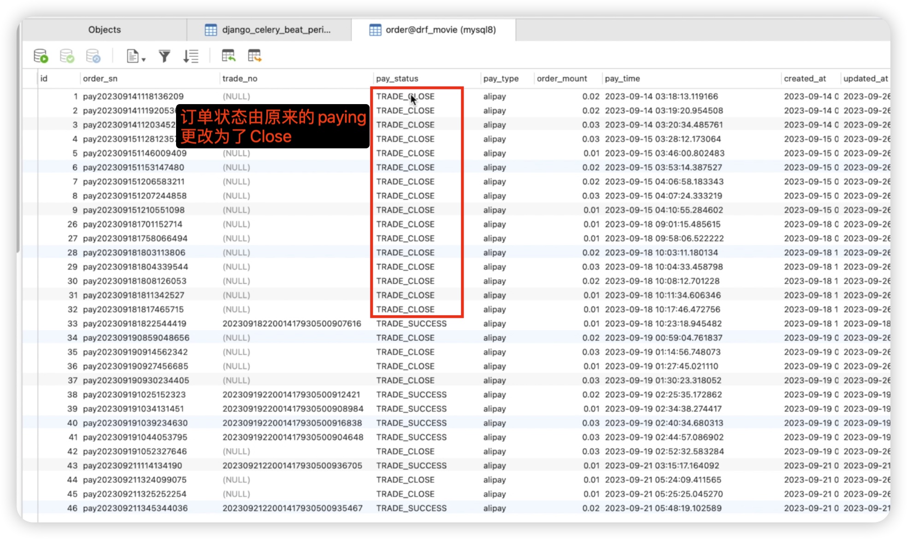Select cell pay202309151153147480
907x539 pixels.
click(x=133, y=167)
